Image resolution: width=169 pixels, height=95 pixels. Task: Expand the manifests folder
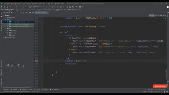point(6,17)
